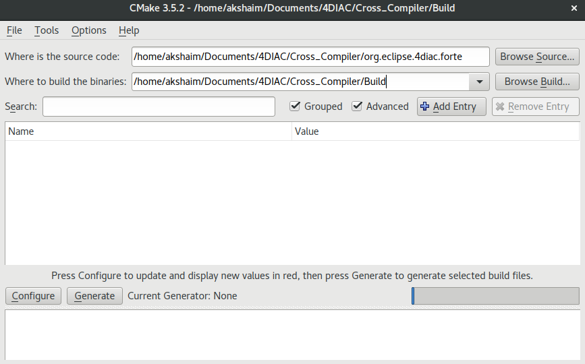The image size is (585, 364).
Task: Click the 'Current Generator: None' label
Action: [x=182, y=296]
